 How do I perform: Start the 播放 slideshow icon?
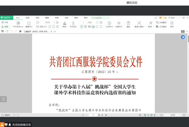128,25
